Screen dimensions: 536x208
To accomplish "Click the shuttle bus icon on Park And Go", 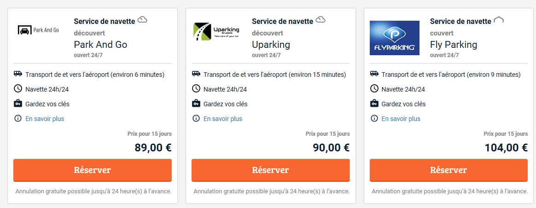I will point(18,74).
